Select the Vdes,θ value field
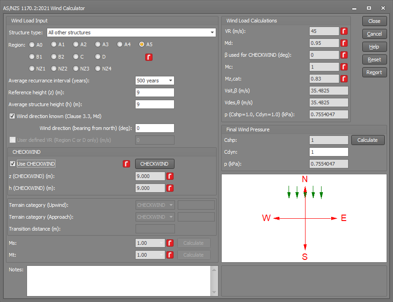This screenshot has width=393, height=302. pos(328,102)
